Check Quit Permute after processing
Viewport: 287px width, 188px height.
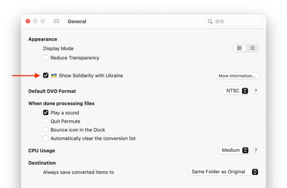(x=46, y=121)
